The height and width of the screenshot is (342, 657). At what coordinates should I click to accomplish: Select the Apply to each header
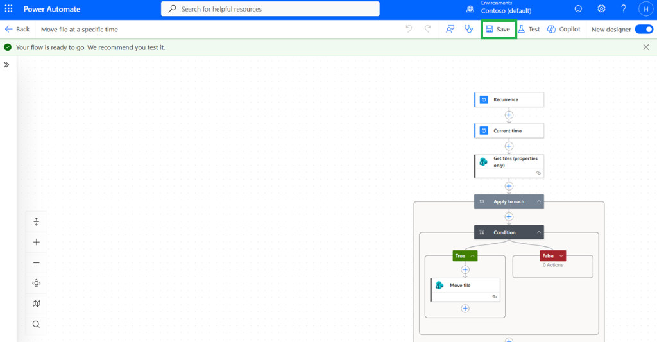point(509,201)
